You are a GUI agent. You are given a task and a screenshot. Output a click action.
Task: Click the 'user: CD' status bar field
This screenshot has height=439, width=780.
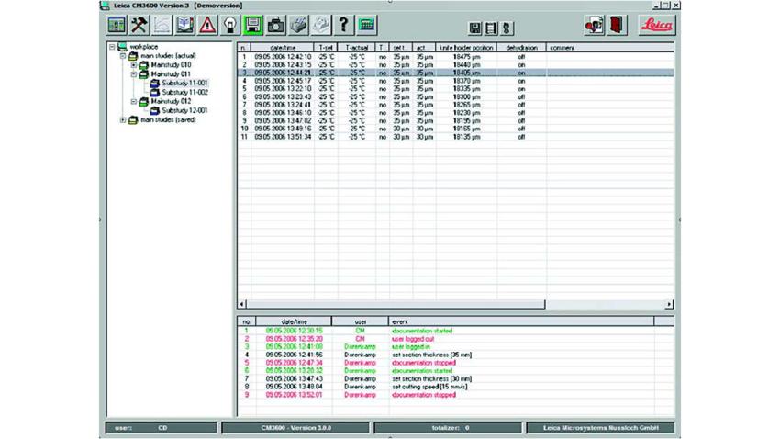point(162,428)
